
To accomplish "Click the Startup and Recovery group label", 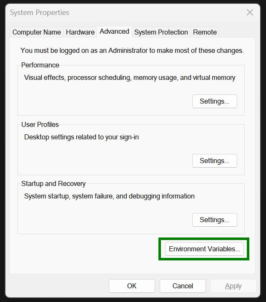I will (53, 183).
